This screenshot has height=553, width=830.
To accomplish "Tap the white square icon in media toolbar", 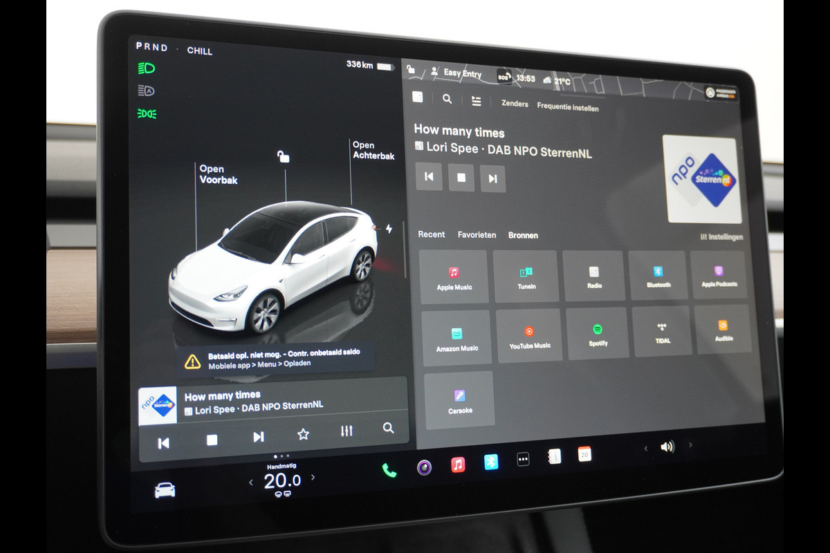I will [x=418, y=97].
